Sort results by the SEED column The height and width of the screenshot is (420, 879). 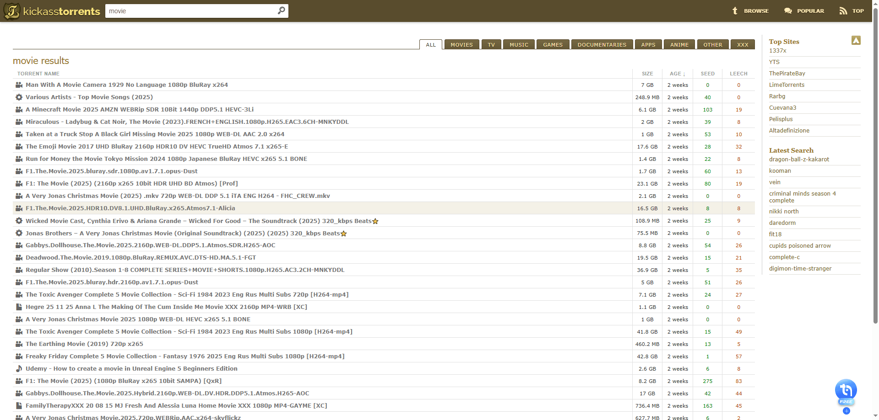point(707,74)
